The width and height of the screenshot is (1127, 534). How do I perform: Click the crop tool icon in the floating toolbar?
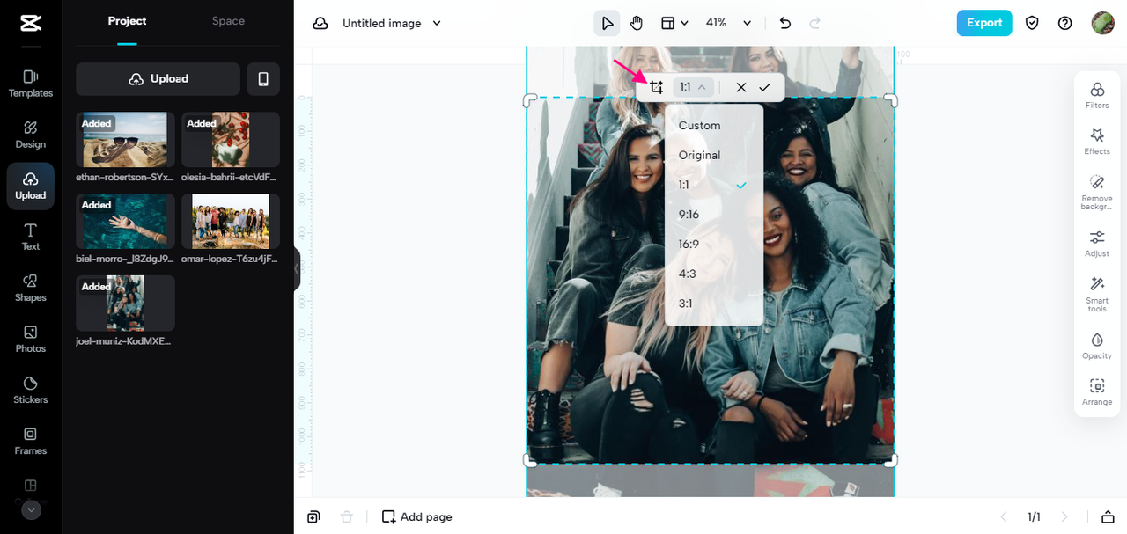656,87
